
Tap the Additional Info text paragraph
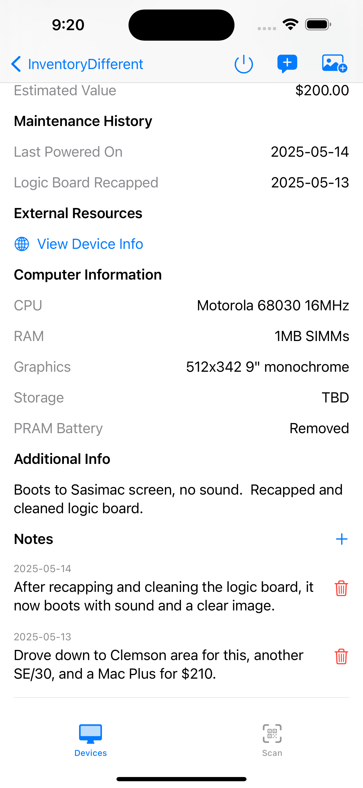pos(178,499)
